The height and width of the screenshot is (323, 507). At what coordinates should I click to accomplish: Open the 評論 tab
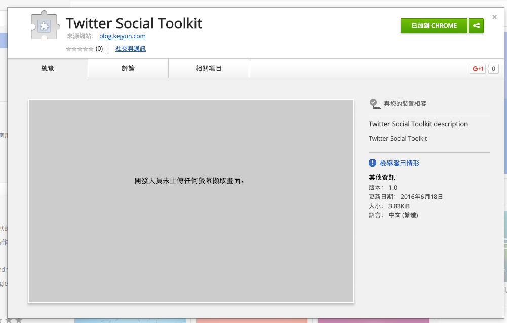click(128, 69)
